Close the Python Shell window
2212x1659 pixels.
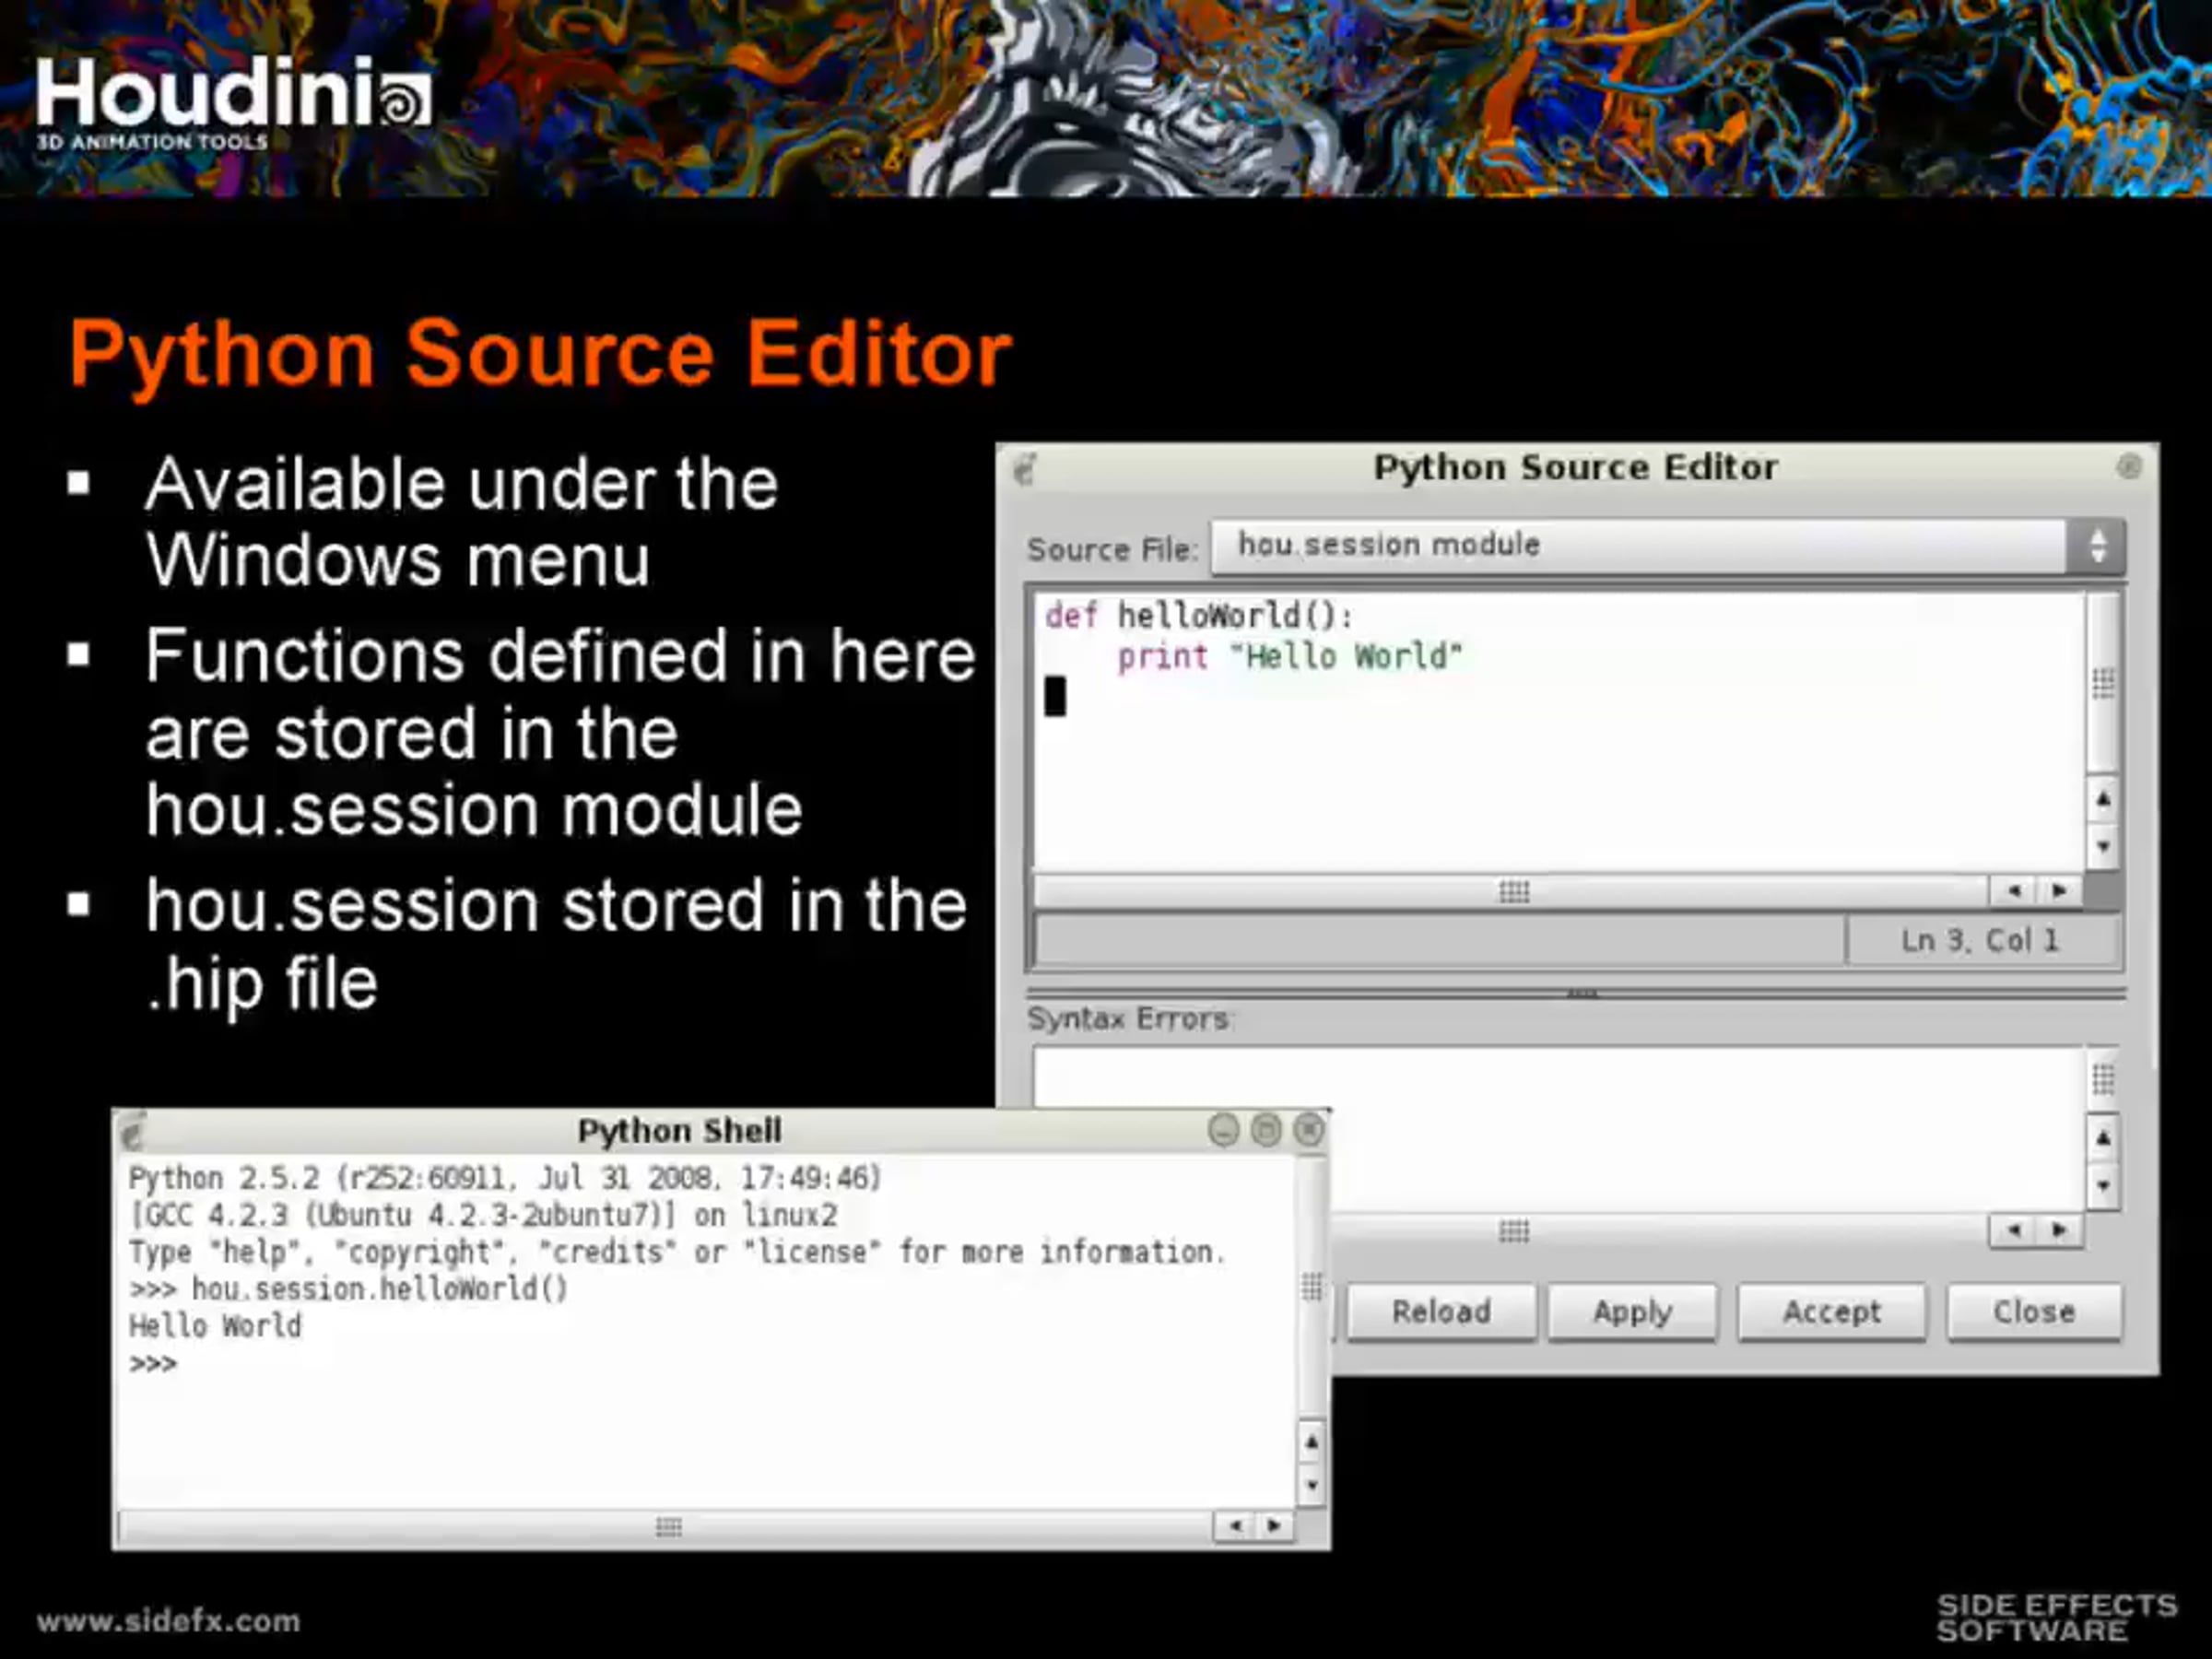pyautogui.click(x=1309, y=1130)
